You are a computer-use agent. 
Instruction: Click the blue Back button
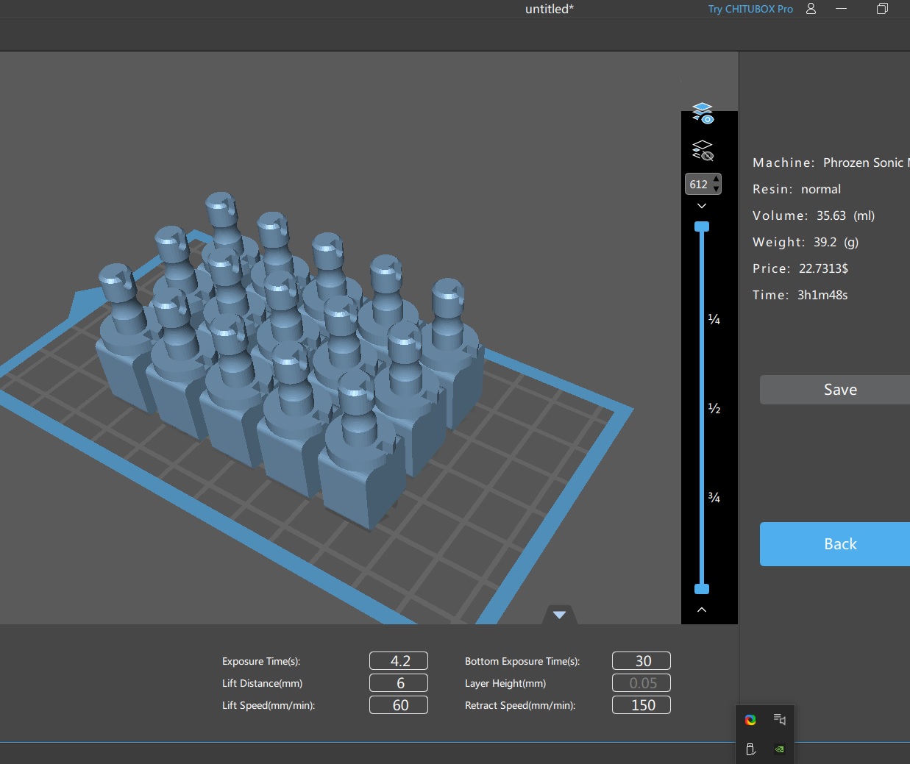coord(839,544)
